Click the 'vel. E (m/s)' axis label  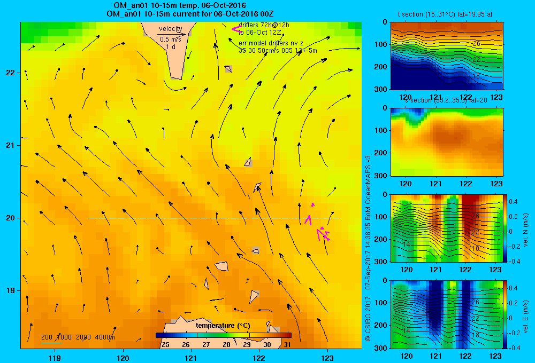(x=525, y=317)
